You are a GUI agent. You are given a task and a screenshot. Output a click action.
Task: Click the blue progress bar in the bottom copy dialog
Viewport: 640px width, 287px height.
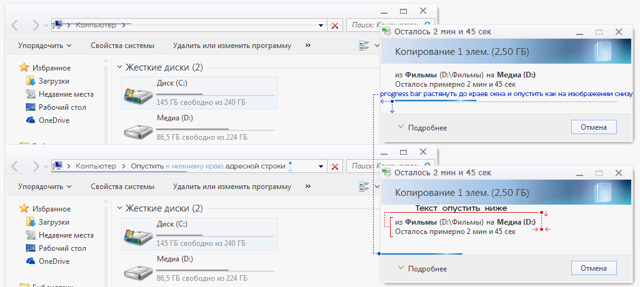pyautogui.click(x=421, y=254)
